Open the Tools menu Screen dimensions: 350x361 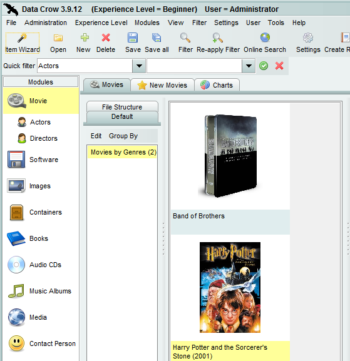(x=276, y=23)
